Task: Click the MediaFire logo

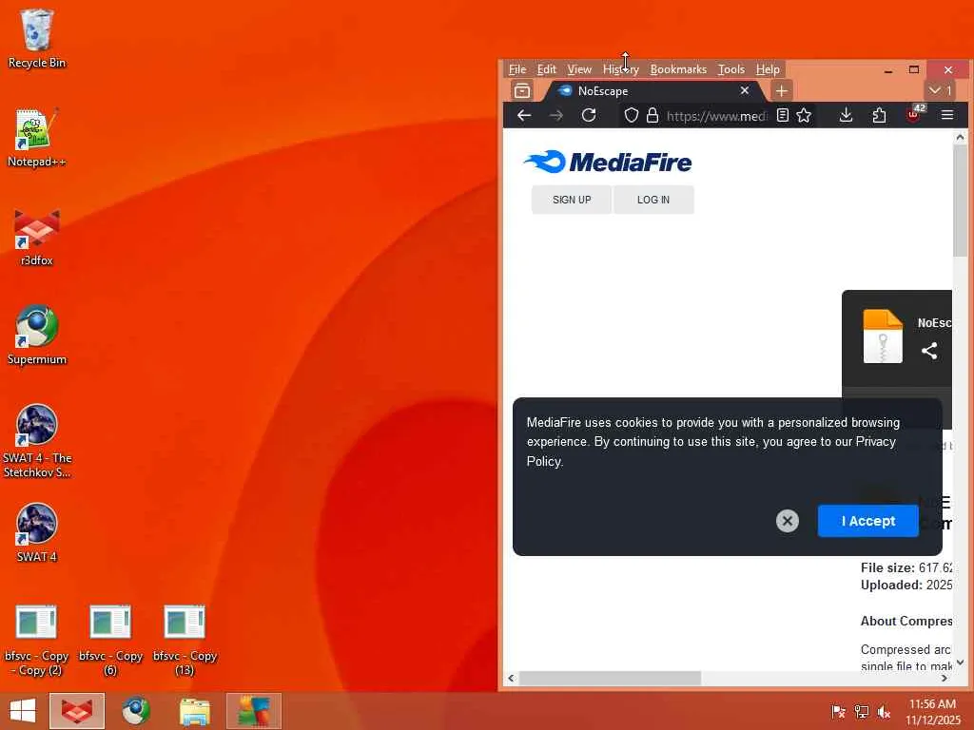Action: [x=608, y=162]
